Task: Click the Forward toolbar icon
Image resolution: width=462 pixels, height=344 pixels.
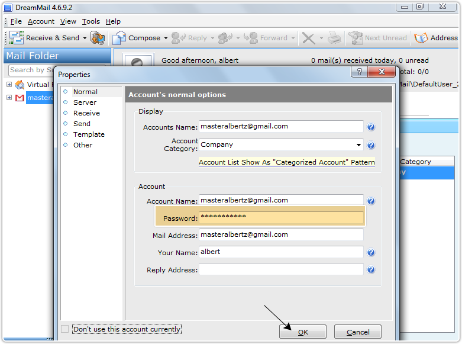Action: 251,38
